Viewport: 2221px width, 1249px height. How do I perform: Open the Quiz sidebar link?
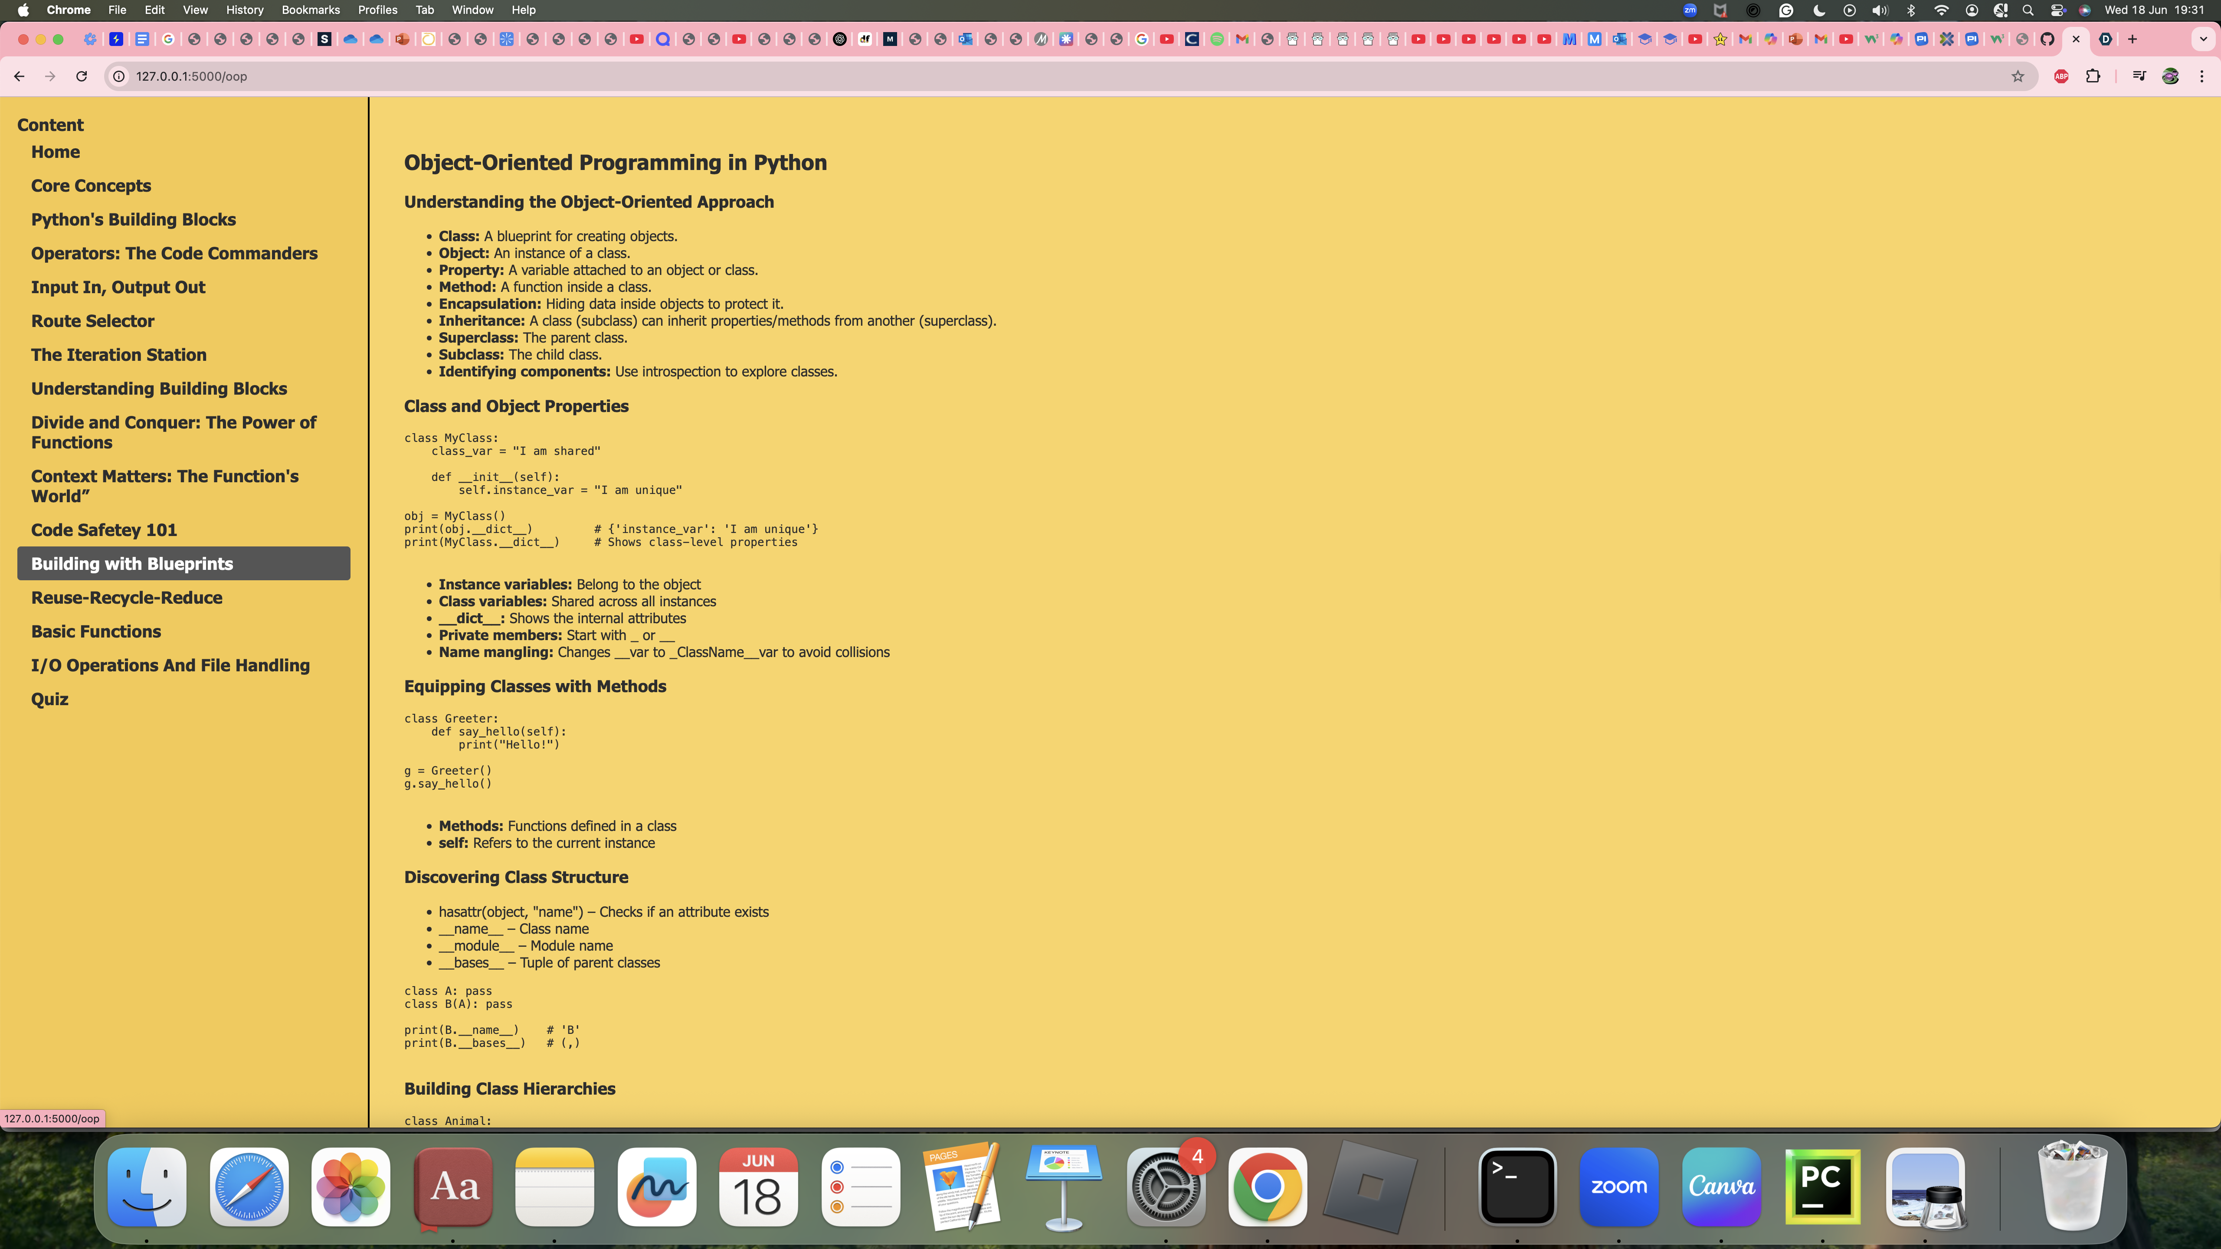pyautogui.click(x=50, y=699)
